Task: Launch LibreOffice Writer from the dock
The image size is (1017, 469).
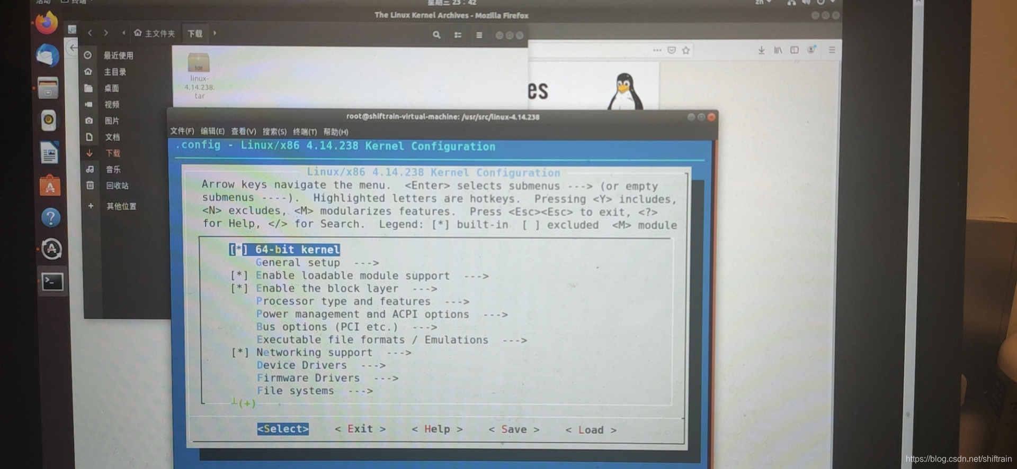Action: click(49, 153)
